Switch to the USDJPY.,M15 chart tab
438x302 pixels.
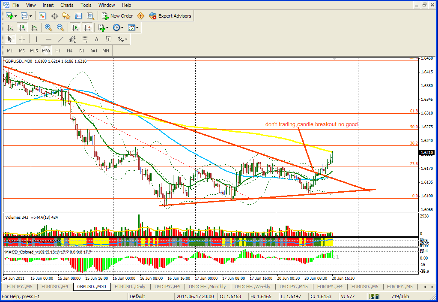pos(294,287)
